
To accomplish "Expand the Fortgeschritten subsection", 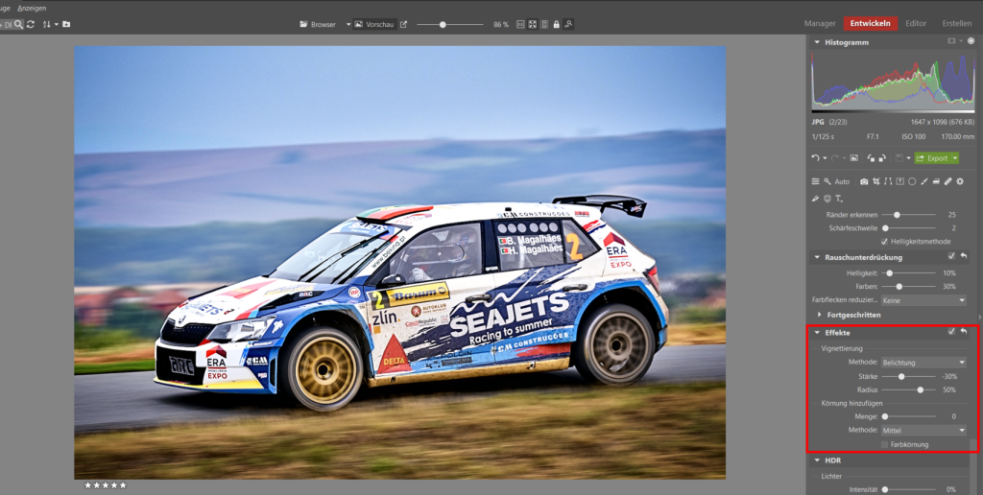I will [820, 315].
